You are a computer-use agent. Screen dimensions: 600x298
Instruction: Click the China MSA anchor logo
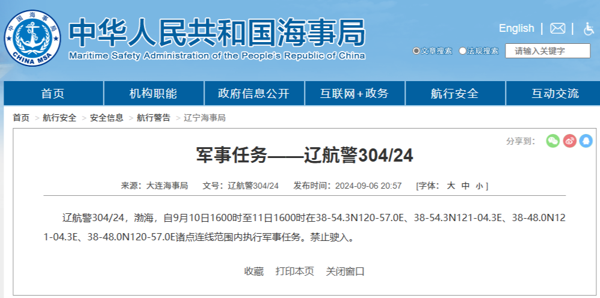[32, 38]
